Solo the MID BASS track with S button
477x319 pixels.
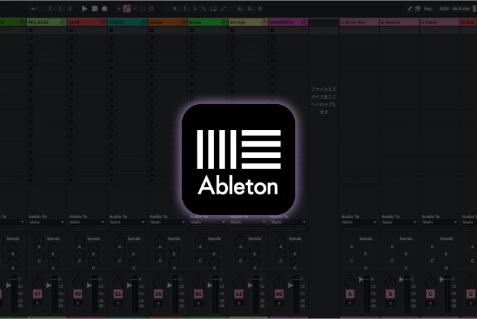[37, 303]
